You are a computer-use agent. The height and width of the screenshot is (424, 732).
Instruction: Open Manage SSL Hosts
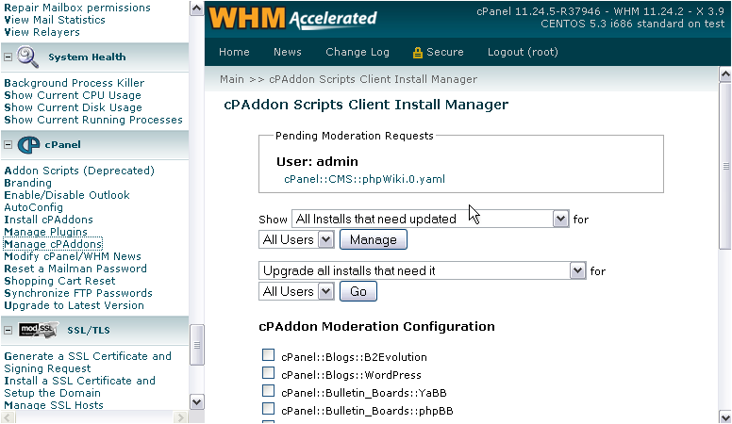[x=54, y=405]
